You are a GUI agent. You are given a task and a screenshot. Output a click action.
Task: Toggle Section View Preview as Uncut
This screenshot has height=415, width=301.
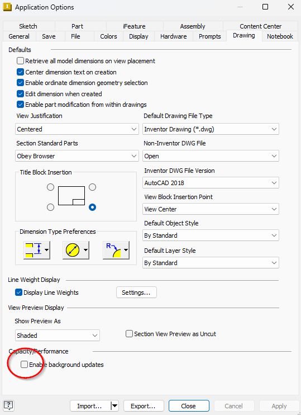[x=129, y=334]
